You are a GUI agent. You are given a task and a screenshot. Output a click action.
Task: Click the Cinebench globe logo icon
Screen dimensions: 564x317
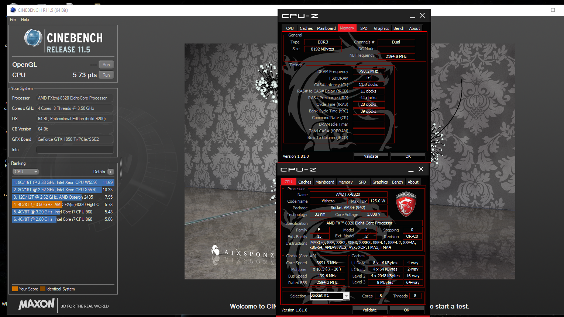click(33, 38)
